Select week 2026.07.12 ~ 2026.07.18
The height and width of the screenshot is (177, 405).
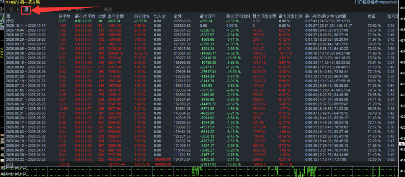pos(26,85)
